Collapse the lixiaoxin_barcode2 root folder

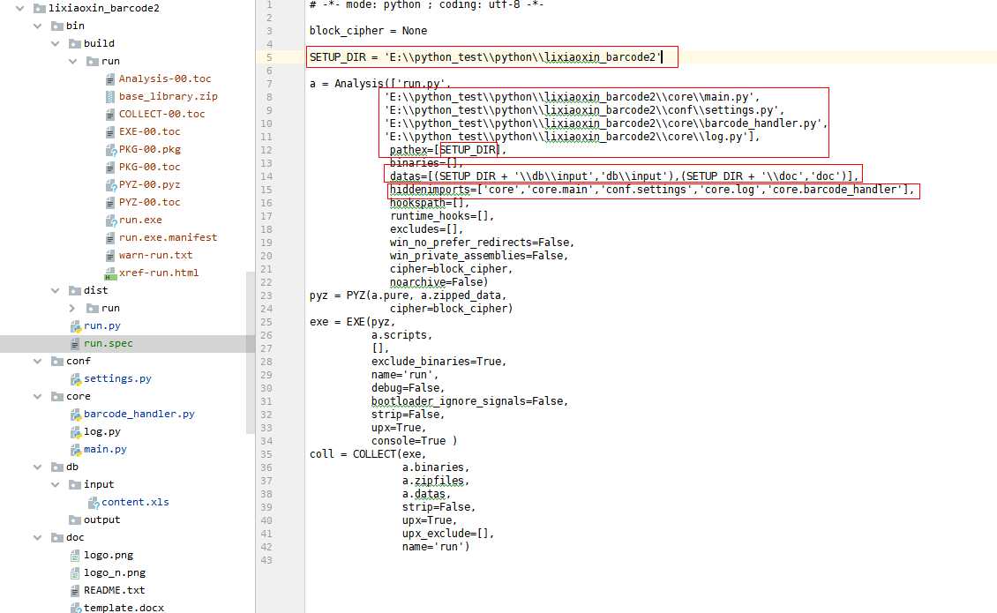tap(19, 8)
